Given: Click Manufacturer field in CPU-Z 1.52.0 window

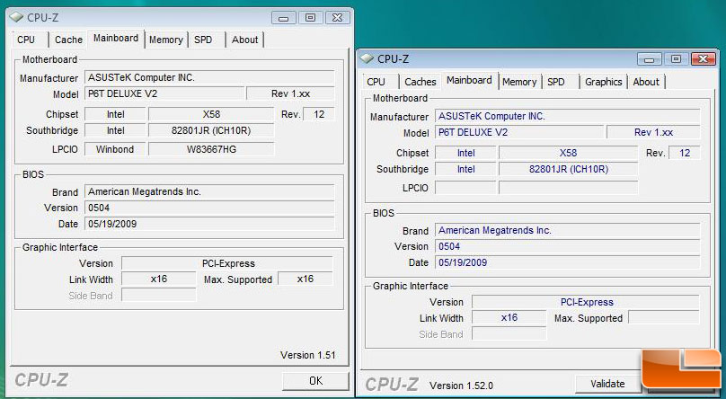Looking at the screenshot, I should point(567,116).
